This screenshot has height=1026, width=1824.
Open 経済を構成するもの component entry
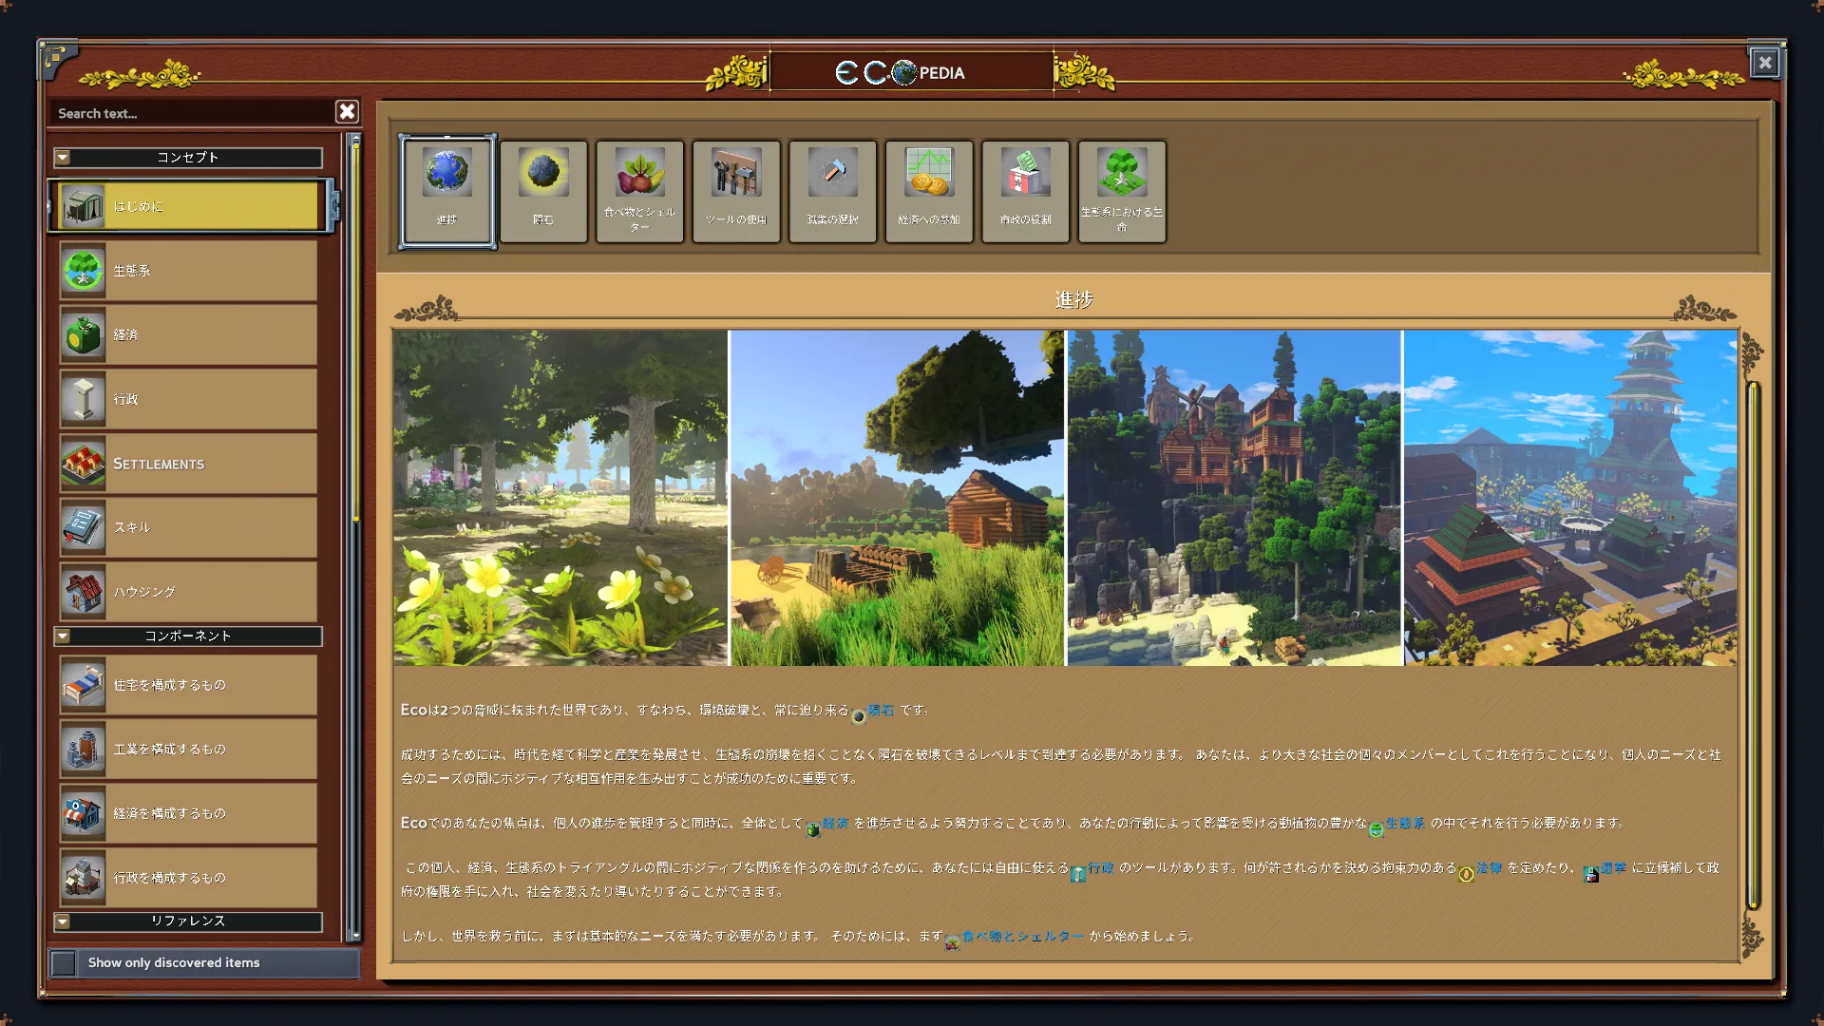[x=188, y=813]
